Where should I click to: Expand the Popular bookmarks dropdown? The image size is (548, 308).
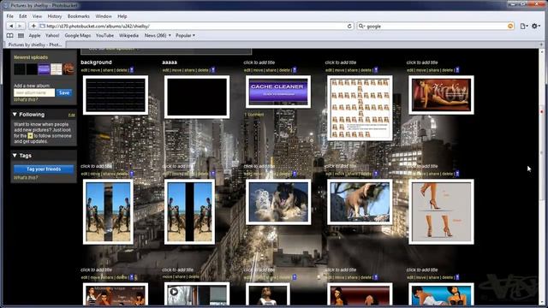(185, 36)
